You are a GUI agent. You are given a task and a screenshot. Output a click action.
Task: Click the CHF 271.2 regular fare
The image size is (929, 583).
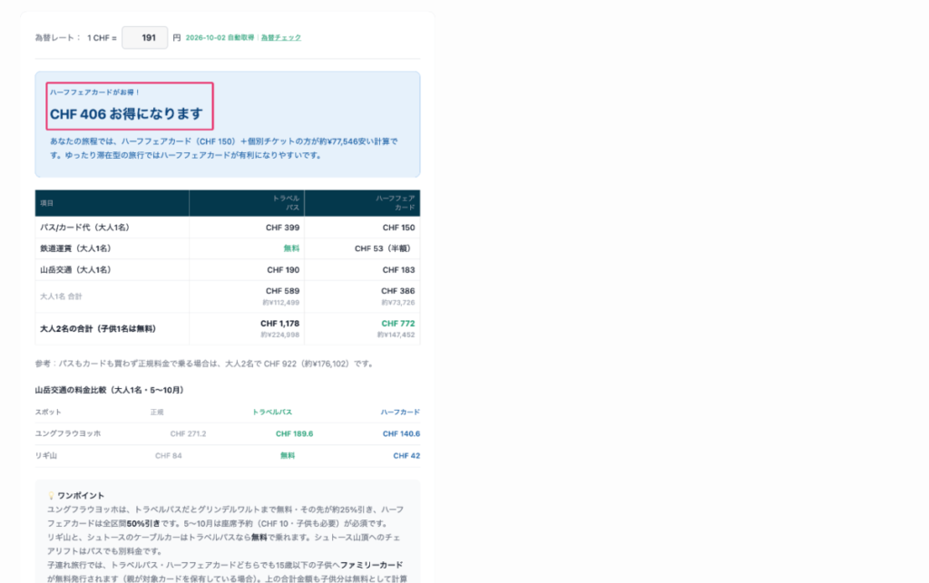coord(189,433)
